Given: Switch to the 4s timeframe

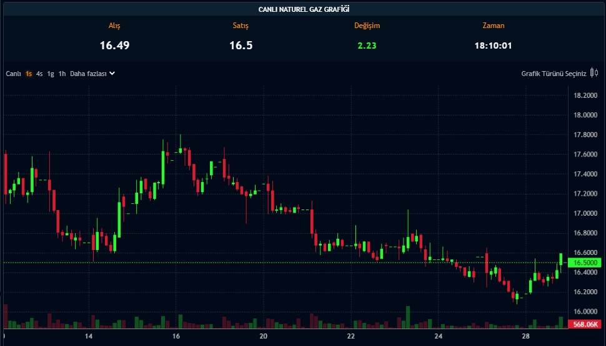Looking at the screenshot, I should click(39, 74).
